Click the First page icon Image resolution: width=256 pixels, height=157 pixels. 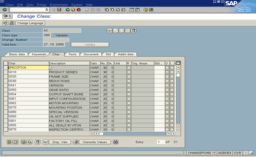(x=107, y=10)
